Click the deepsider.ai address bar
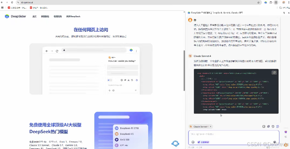The width and height of the screenshot is (290, 149). (x=139, y=2)
